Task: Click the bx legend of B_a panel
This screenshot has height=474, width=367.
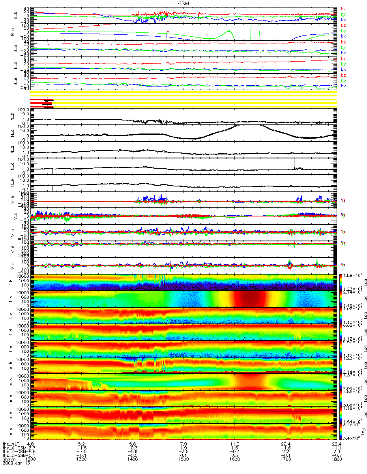Action: 343,53
